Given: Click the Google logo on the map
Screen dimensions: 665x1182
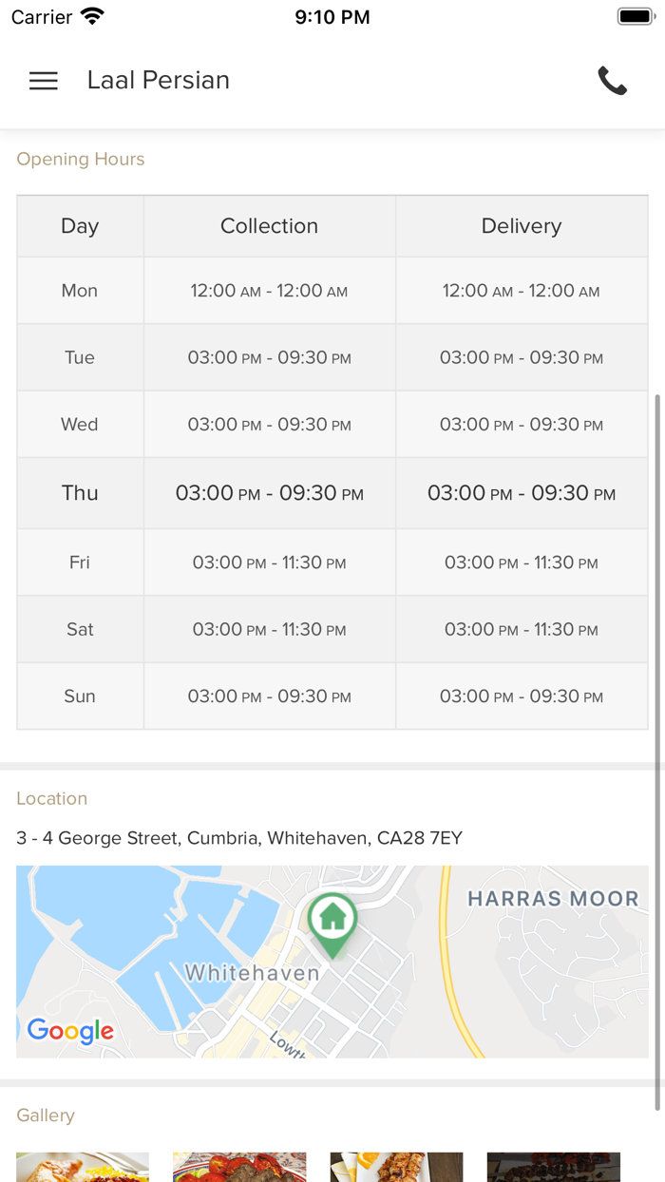Looking at the screenshot, I should tap(70, 1030).
